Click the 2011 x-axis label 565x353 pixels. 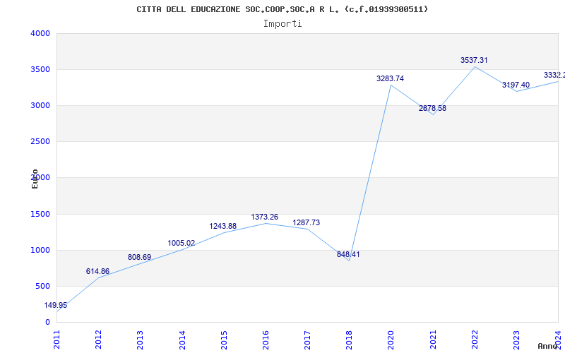click(x=56, y=340)
